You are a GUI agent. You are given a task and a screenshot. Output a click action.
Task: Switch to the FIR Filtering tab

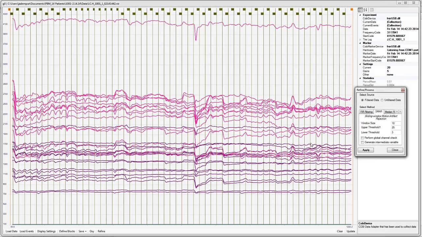pyautogui.click(x=366, y=112)
